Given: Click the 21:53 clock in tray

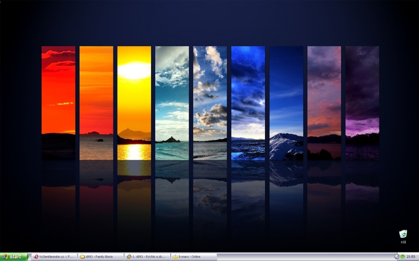Looking at the screenshot, I should tap(411, 257).
